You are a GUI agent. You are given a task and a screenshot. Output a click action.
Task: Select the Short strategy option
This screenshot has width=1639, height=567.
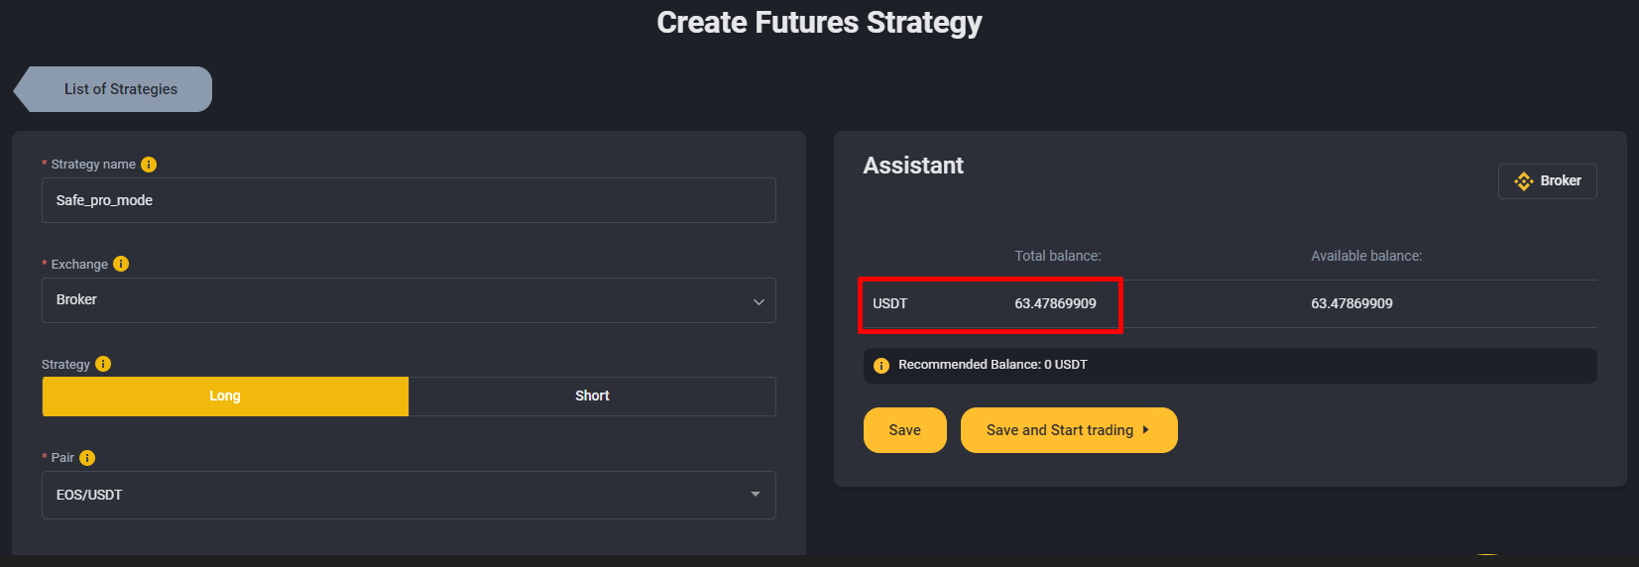click(592, 396)
